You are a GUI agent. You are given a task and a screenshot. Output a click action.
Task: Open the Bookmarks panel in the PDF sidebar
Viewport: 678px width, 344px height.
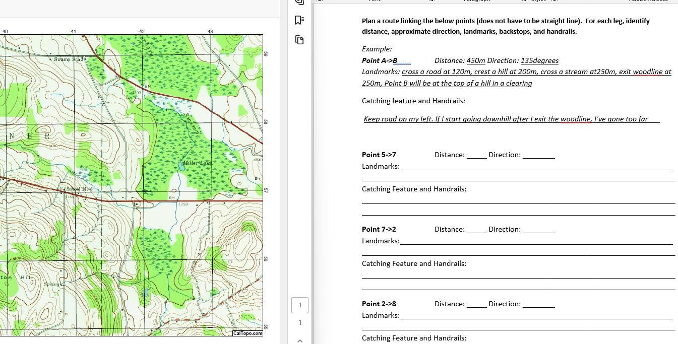click(x=299, y=20)
